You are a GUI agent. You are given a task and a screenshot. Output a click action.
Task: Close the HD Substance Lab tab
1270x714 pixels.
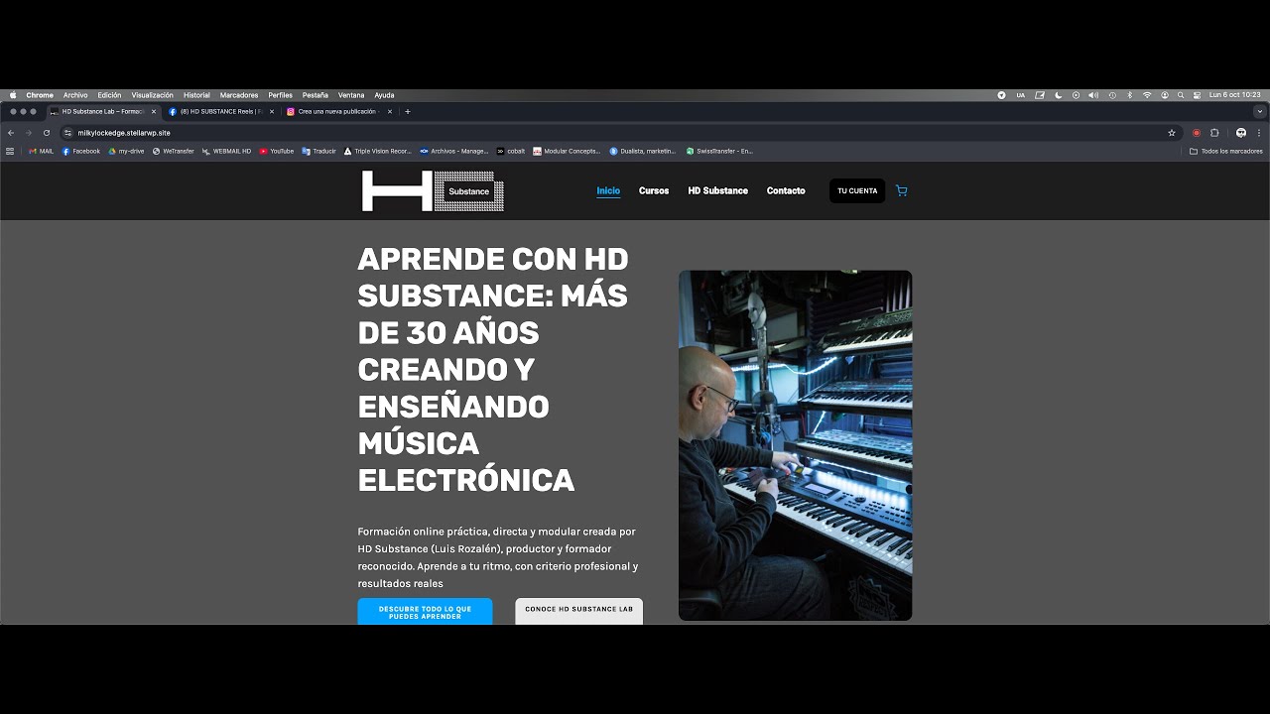click(x=154, y=111)
